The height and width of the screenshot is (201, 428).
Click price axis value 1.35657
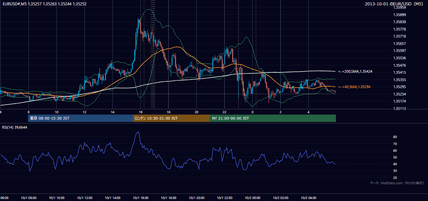400,44
